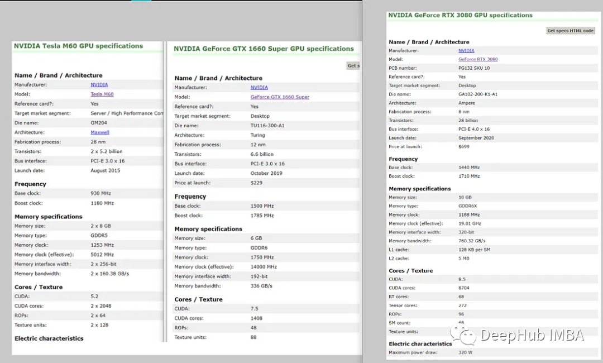Select the TU116-300-A1 die name

(267, 126)
